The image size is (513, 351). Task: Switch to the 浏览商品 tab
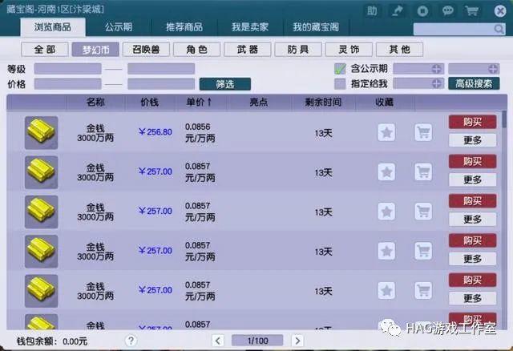click(53, 27)
